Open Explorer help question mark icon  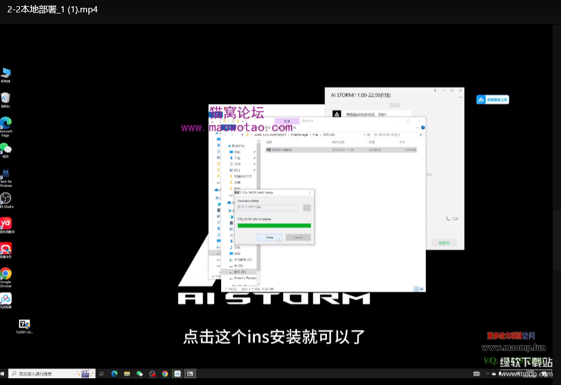click(423, 128)
